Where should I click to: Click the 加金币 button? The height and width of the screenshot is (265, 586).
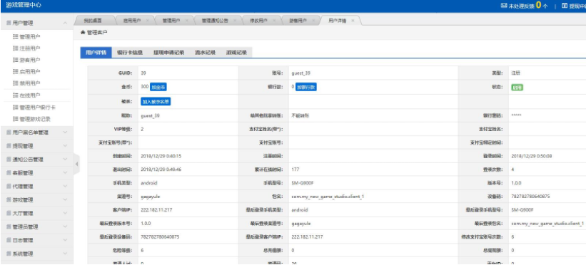pos(158,87)
